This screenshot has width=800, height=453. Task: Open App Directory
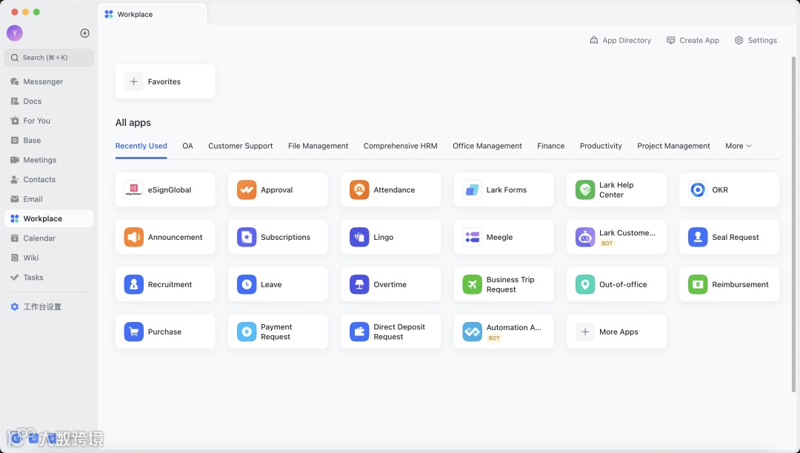(x=621, y=40)
